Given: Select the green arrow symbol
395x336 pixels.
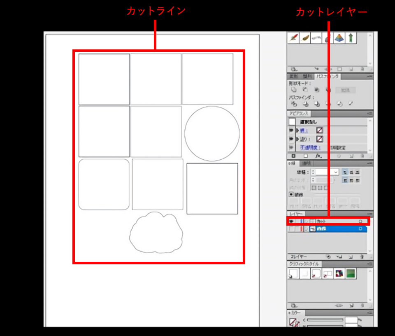Looking at the screenshot, I should point(351,38).
